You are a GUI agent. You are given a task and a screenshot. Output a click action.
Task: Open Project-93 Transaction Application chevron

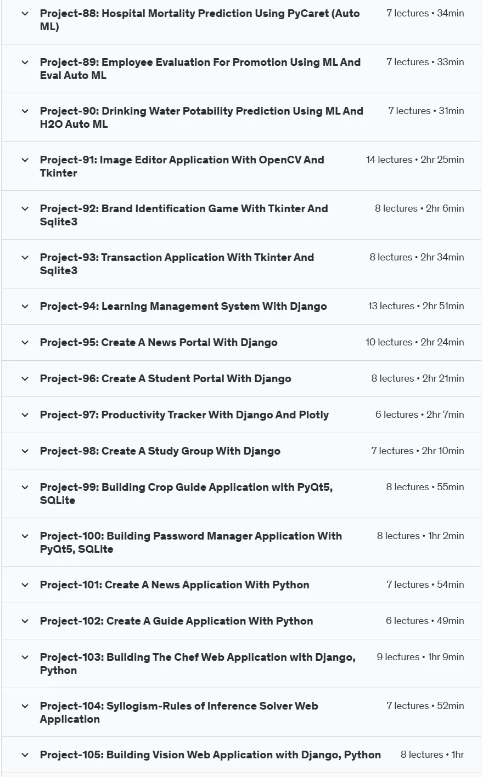pyautogui.click(x=25, y=258)
